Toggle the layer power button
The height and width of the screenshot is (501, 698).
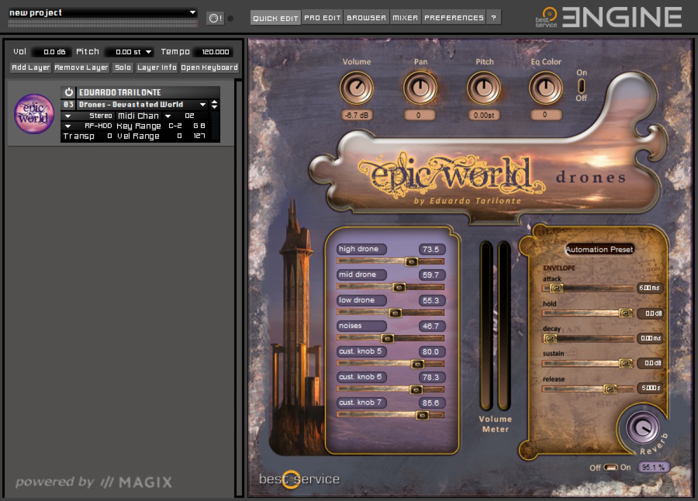(69, 92)
